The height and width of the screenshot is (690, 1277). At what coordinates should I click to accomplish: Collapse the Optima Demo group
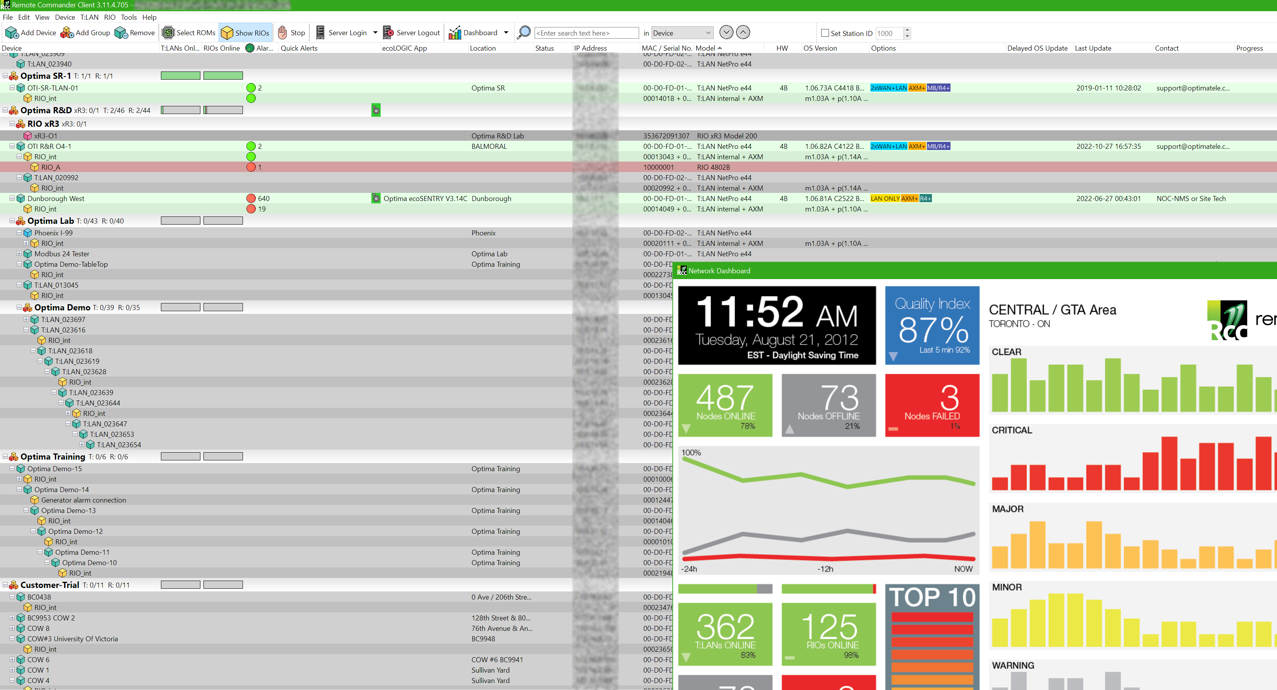(x=19, y=307)
